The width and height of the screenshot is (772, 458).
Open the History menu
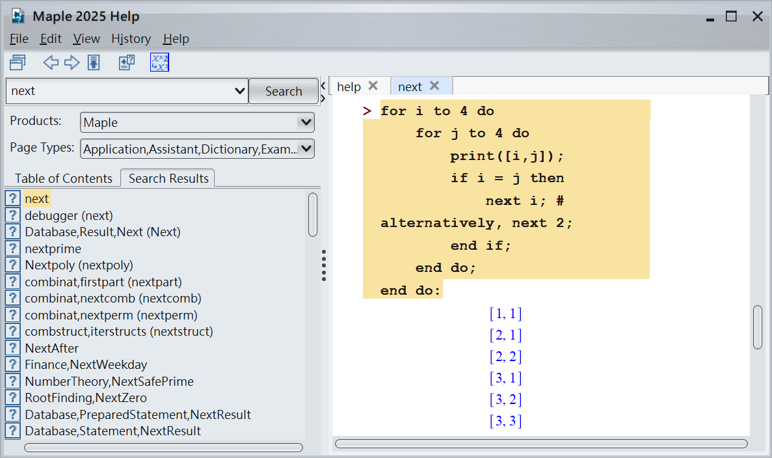[131, 39]
